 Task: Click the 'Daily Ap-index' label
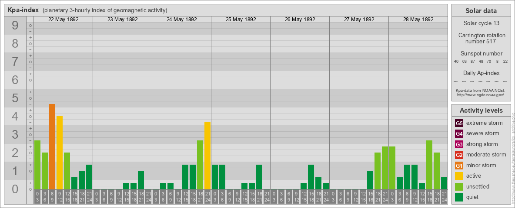[x=481, y=73]
